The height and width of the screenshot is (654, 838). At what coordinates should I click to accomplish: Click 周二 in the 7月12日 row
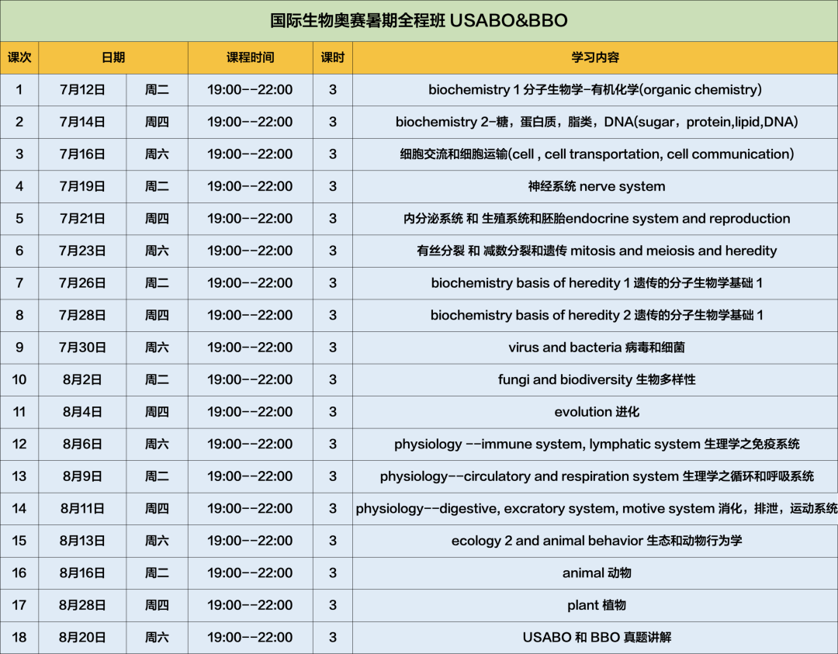point(157,90)
